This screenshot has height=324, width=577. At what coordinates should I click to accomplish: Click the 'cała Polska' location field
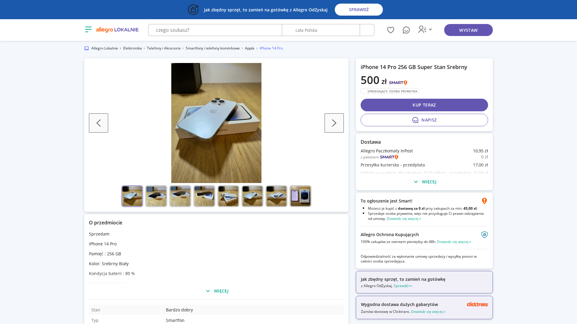click(x=321, y=30)
